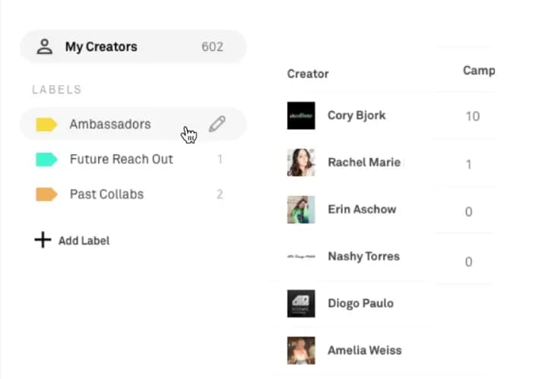Click Nashy Torres's logo thumbnail
Screen dimensions: 546x379
coord(301,257)
